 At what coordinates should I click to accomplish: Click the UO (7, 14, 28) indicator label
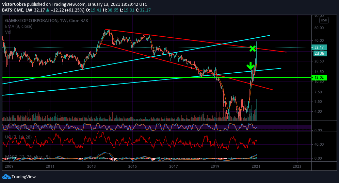point(18,137)
